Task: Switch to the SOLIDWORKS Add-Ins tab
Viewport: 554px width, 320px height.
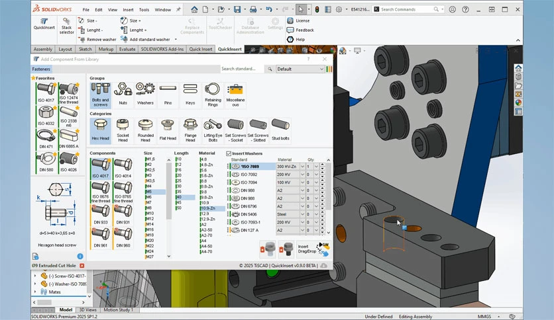Action: [162, 50]
